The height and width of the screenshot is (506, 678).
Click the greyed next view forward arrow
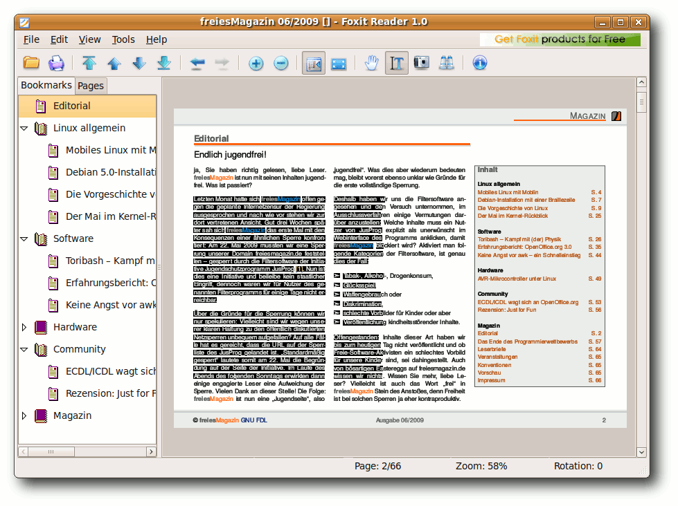(x=222, y=63)
